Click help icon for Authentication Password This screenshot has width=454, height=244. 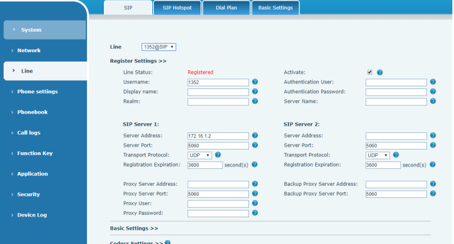coord(433,92)
